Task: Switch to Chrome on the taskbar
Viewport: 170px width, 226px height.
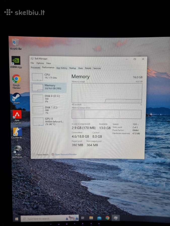Action: [x=107, y=218]
